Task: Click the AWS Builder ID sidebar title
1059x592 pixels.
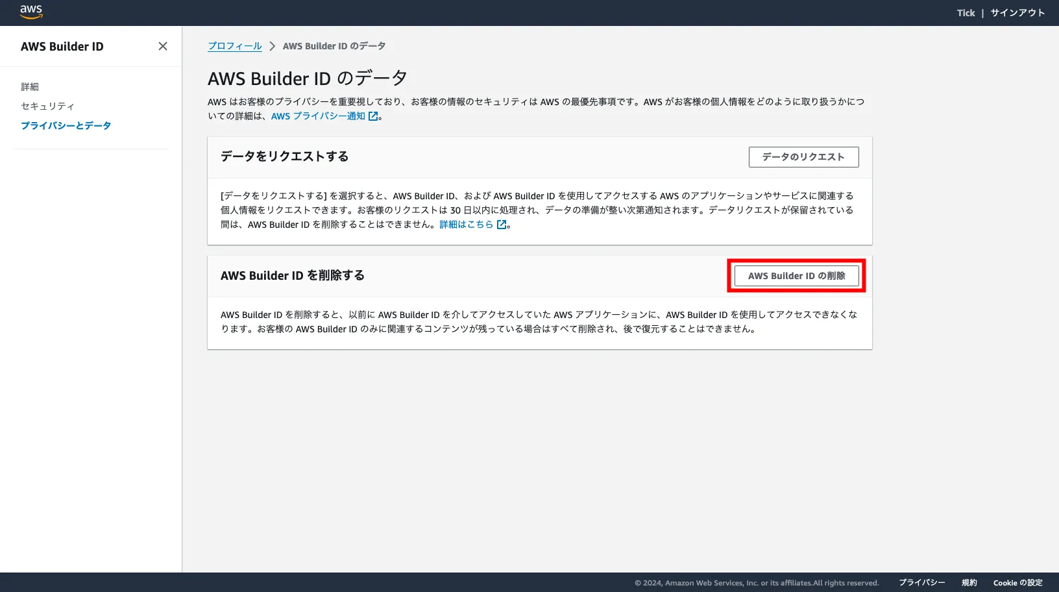Action: pos(62,46)
